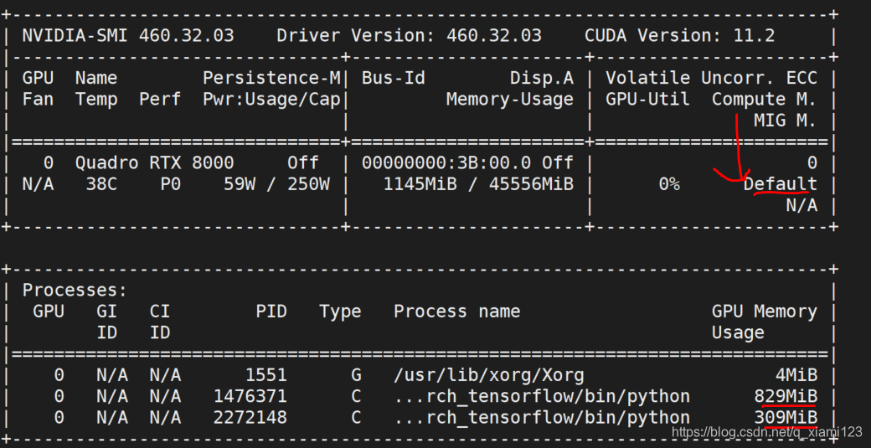Screen dimensions: 871x448
Task: Click the C type for PID 1476371
Action: (x=356, y=396)
